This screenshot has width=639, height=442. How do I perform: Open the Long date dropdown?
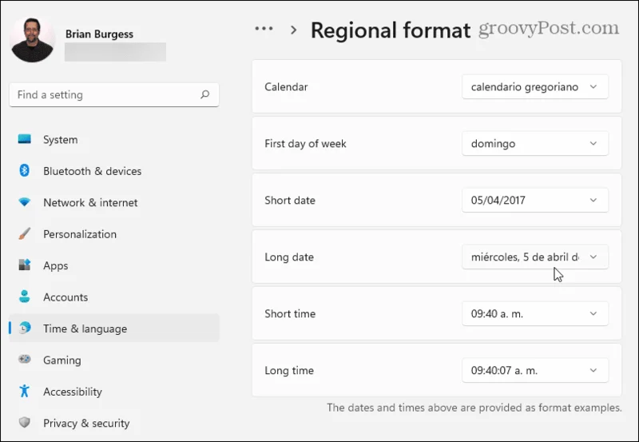pyautogui.click(x=535, y=257)
